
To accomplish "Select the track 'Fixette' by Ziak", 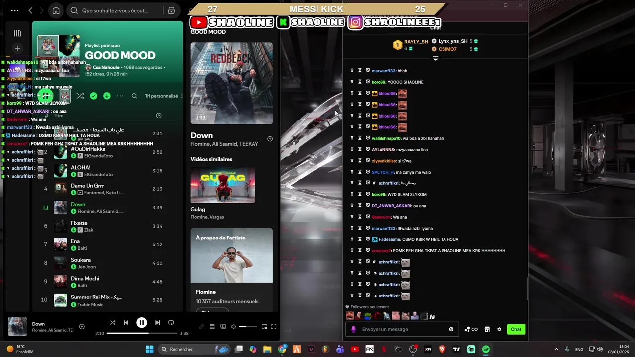I will [108, 226].
